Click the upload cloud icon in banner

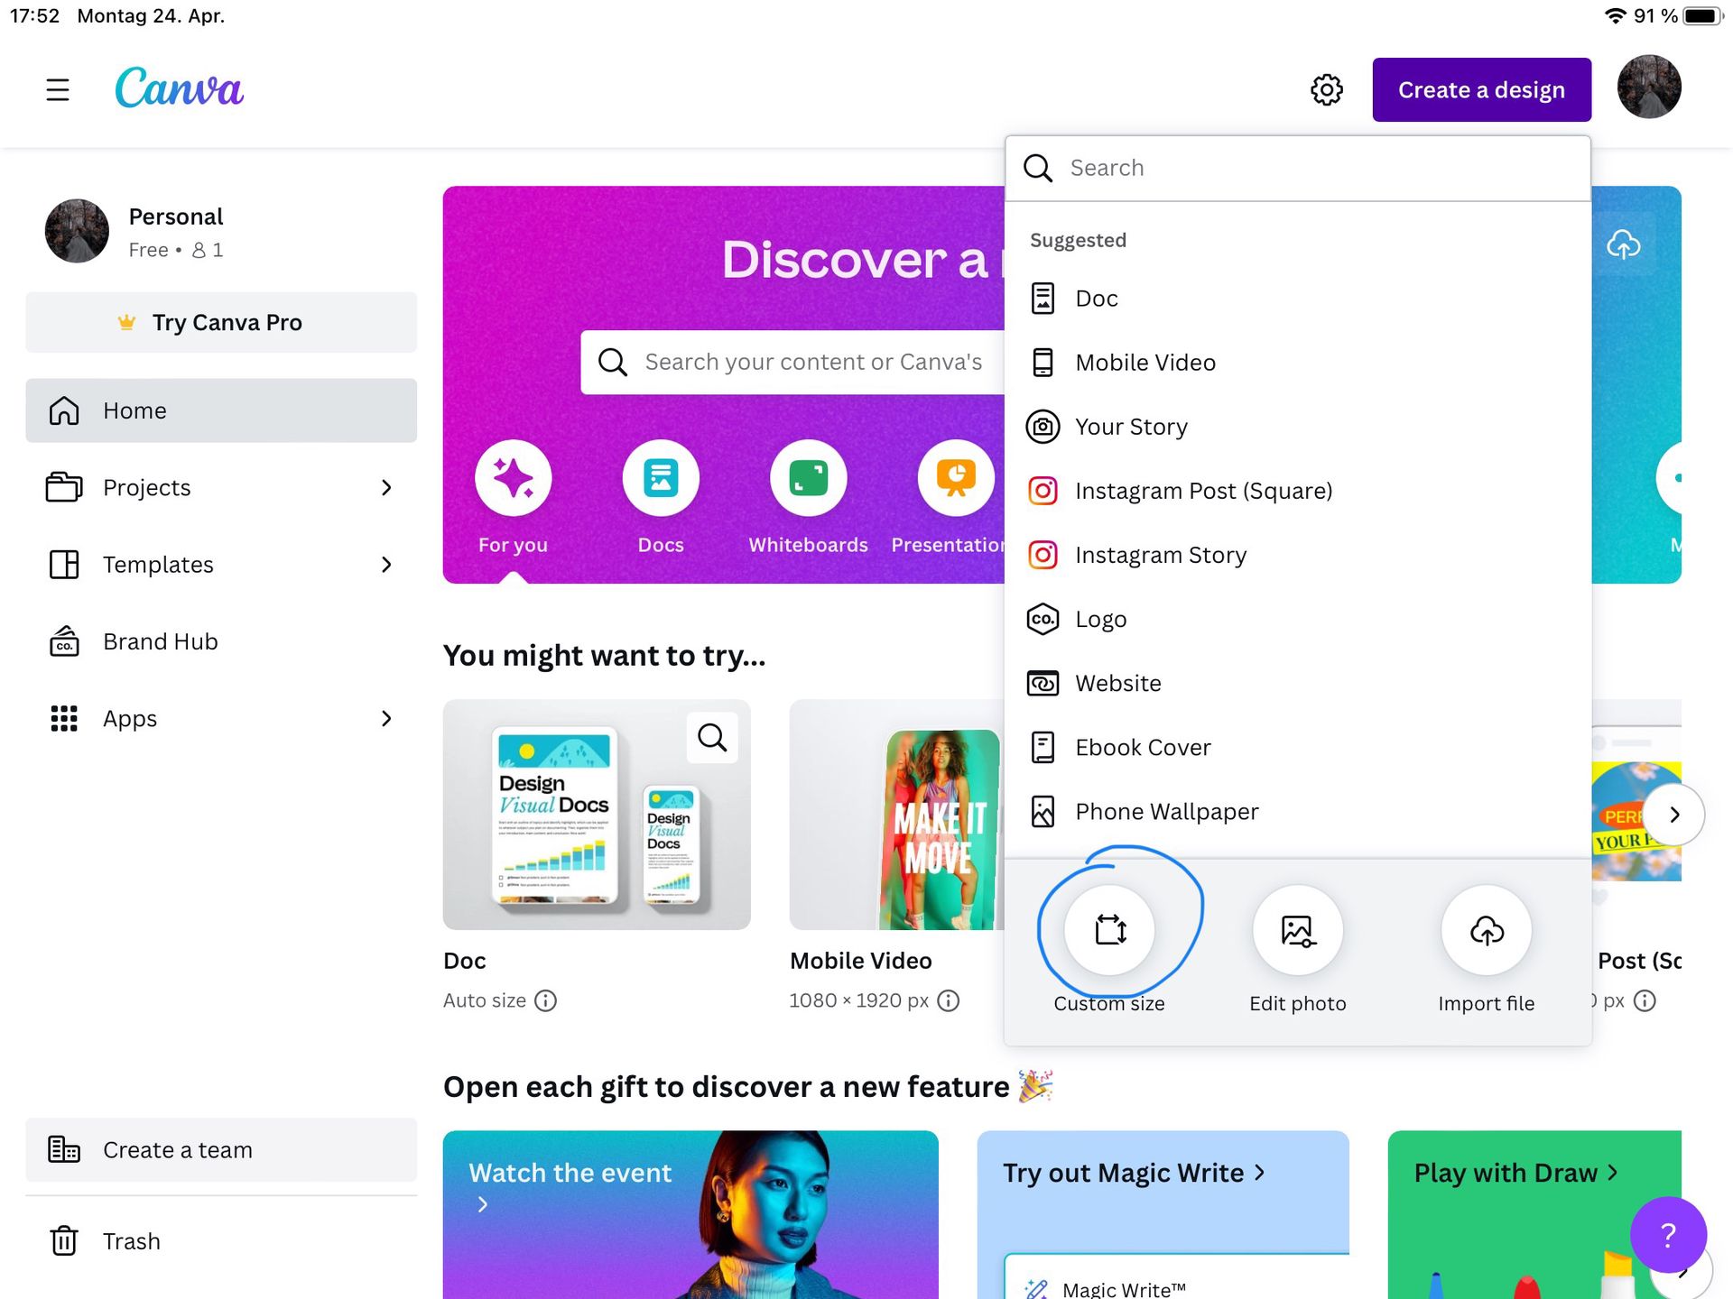pos(1623,244)
